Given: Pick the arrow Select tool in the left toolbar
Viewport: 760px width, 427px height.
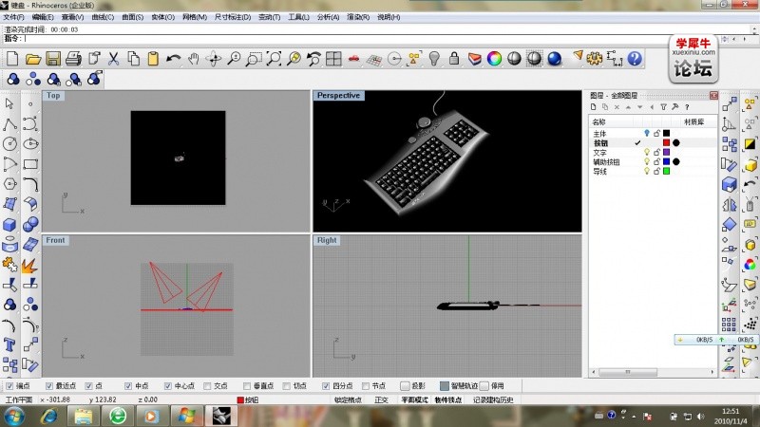Looking at the screenshot, I should 9,103.
